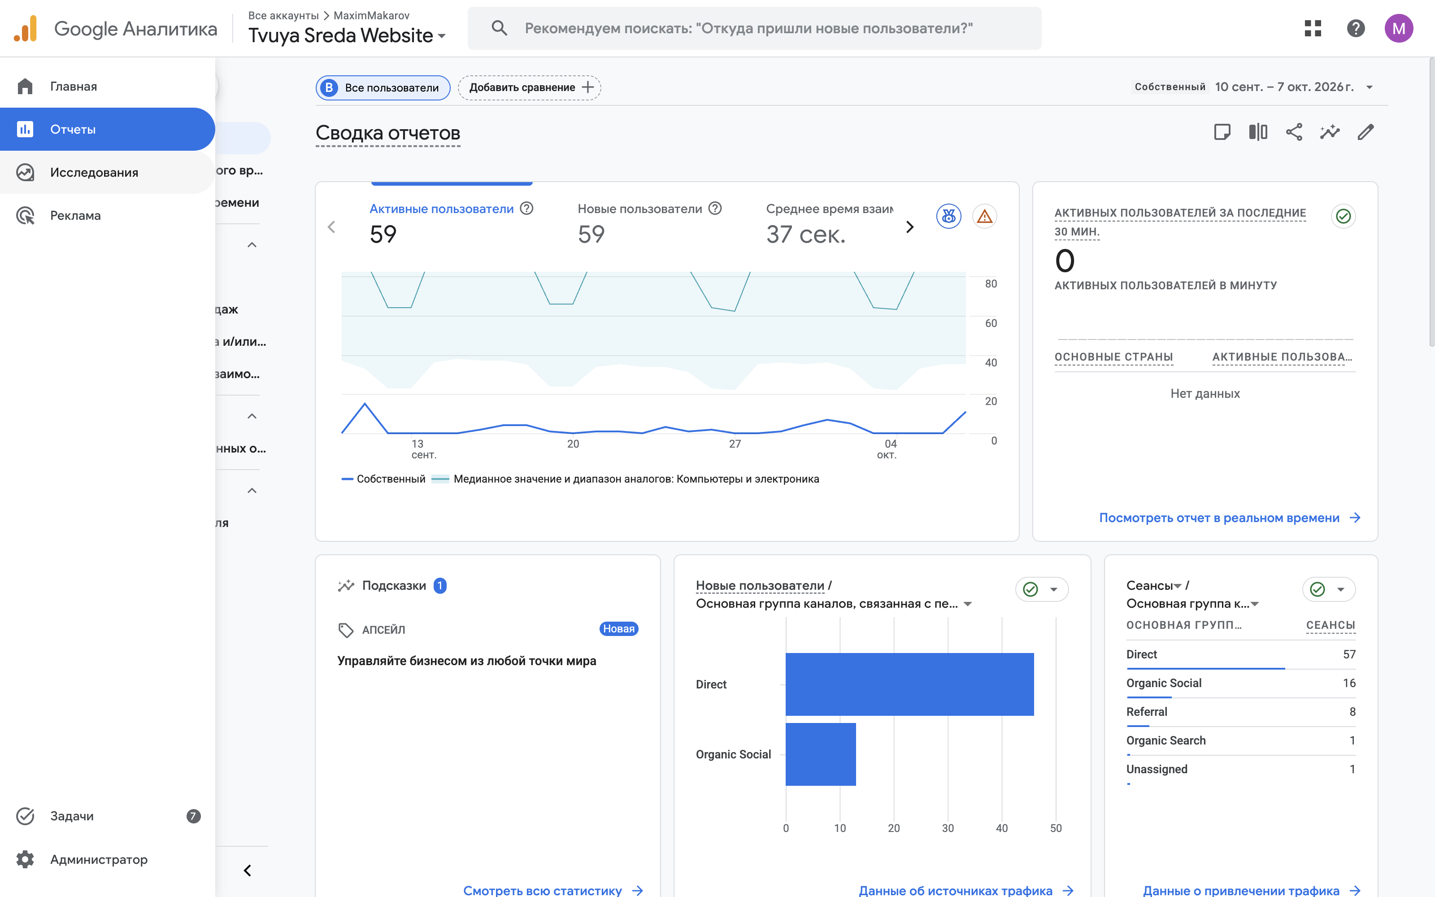Open Задачи in sidebar

click(107, 816)
